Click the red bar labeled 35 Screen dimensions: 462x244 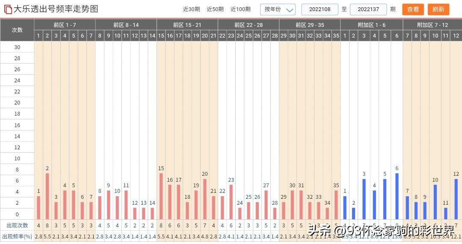point(336,205)
